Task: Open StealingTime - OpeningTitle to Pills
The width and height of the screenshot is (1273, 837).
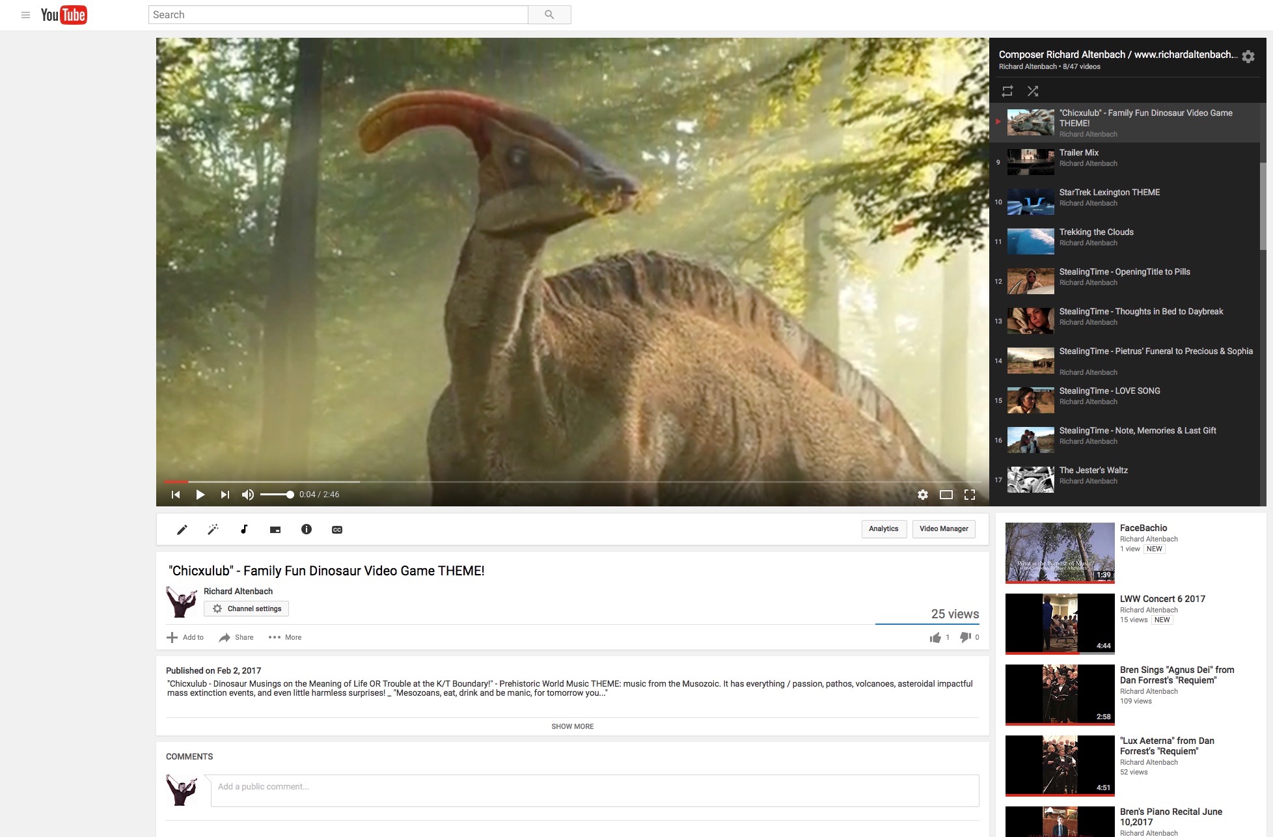Action: click(x=1125, y=282)
